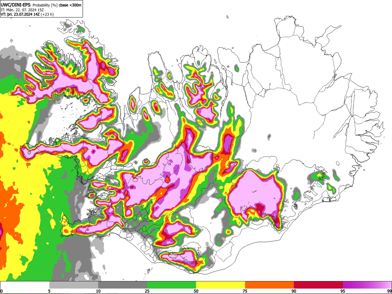Click the 'UWC/DINI-EPS' title text
The image size is (392, 294).
(x=15, y=5)
